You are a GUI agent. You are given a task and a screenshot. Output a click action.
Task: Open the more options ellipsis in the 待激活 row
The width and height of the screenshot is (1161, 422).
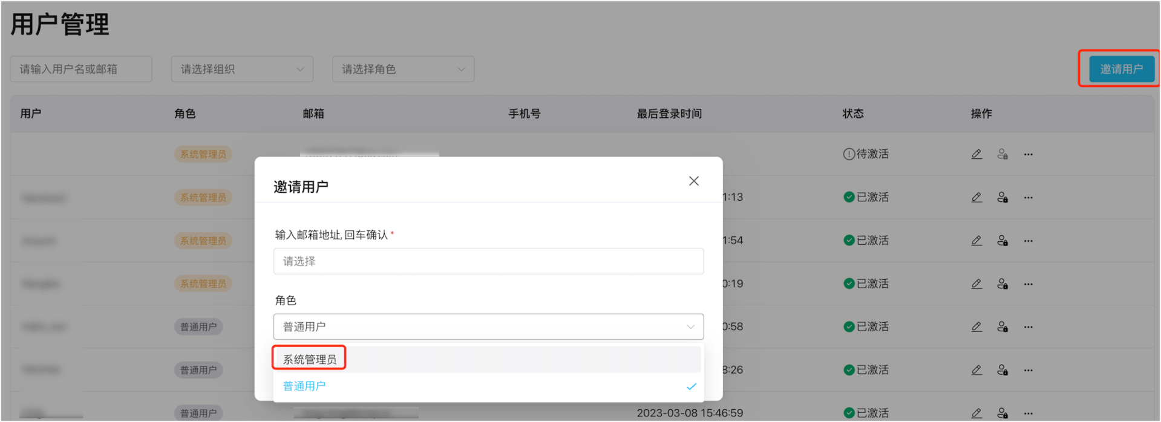point(1028,154)
